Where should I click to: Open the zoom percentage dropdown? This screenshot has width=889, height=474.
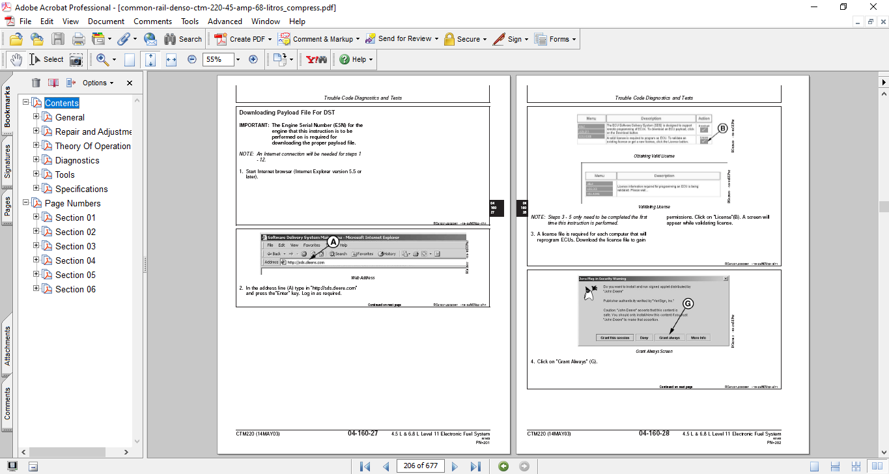pyautogui.click(x=238, y=59)
